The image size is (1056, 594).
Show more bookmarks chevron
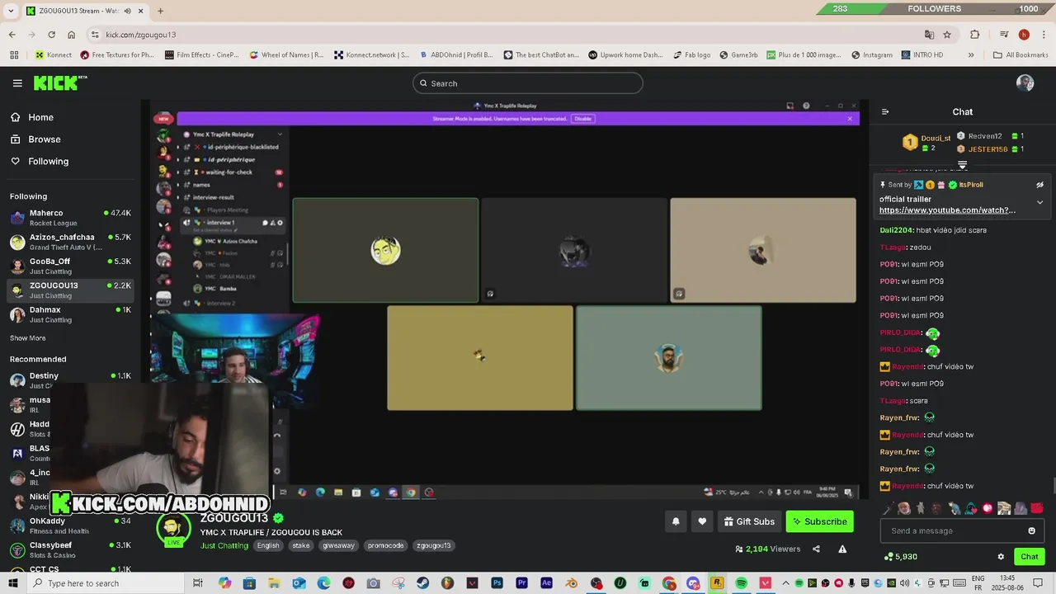pos(971,55)
